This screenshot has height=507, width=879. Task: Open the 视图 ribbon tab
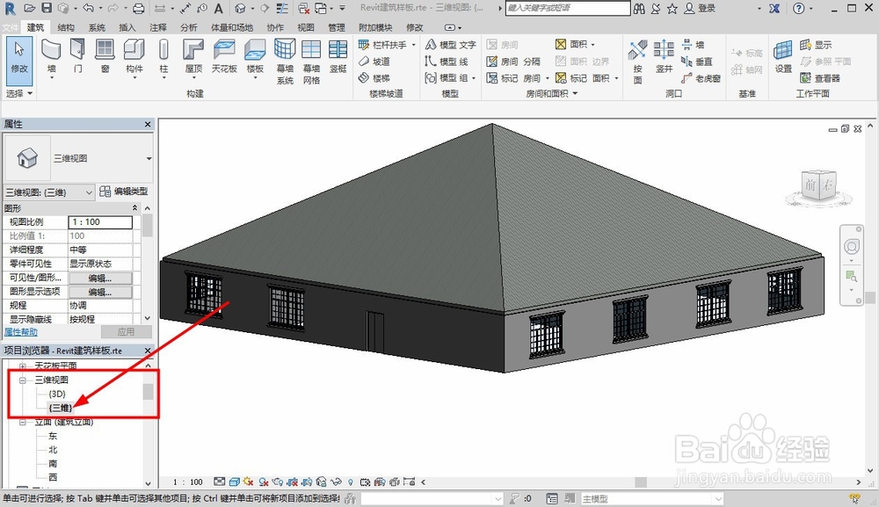tap(306, 27)
